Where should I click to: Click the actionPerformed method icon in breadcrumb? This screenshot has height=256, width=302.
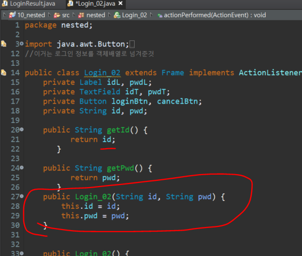tap(160, 16)
